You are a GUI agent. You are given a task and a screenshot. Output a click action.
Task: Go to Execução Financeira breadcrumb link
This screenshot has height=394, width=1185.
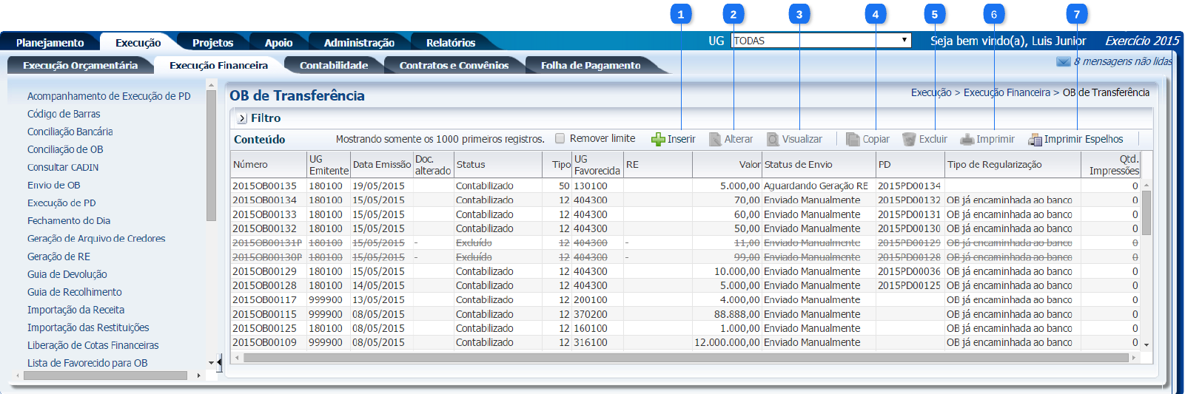(1006, 92)
